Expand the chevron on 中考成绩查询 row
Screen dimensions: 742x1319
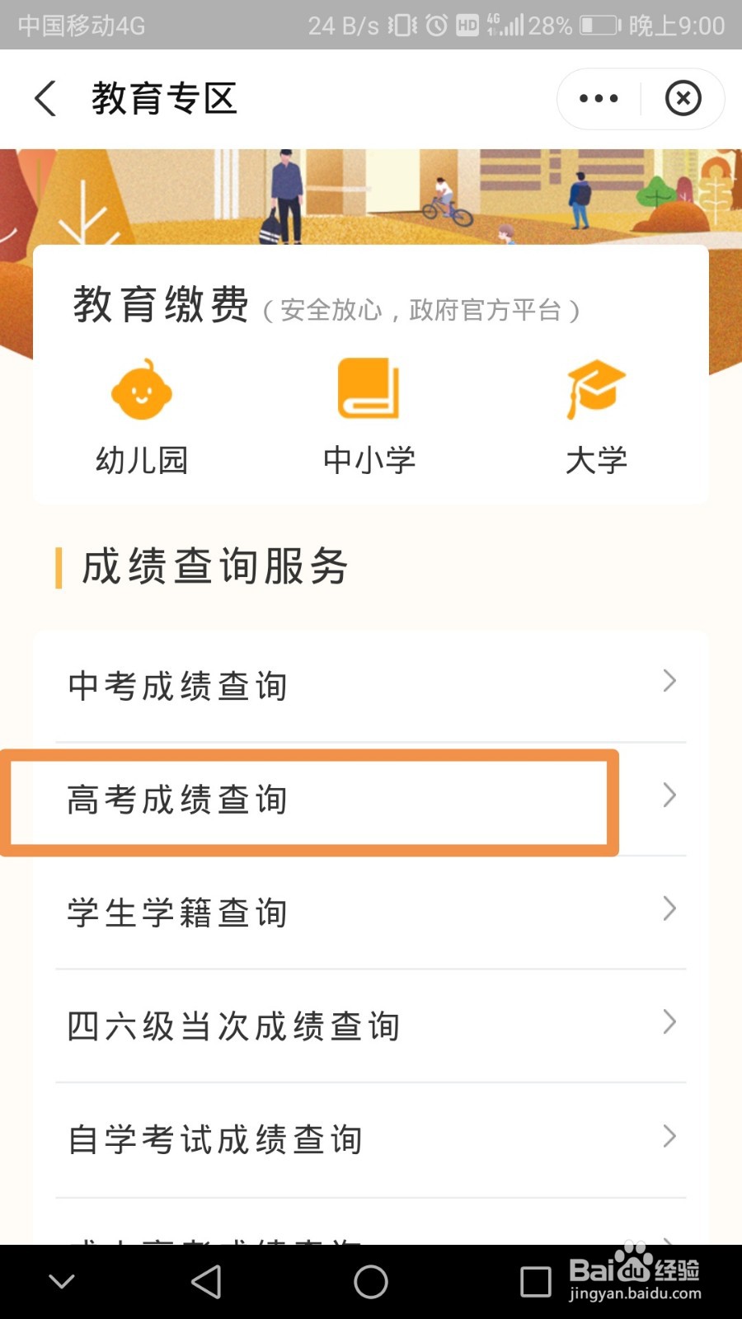coord(669,681)
